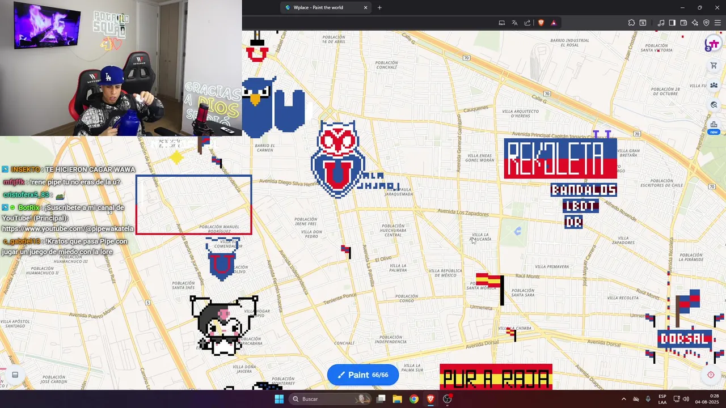Image resolution: width=726 pixels, height=408 pixels.
Task: Open the Windows Start menu
Action: point(279,399)
